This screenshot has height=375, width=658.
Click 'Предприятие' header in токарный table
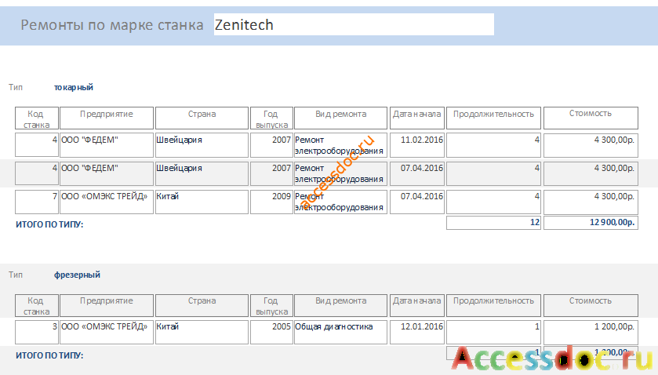107,118
